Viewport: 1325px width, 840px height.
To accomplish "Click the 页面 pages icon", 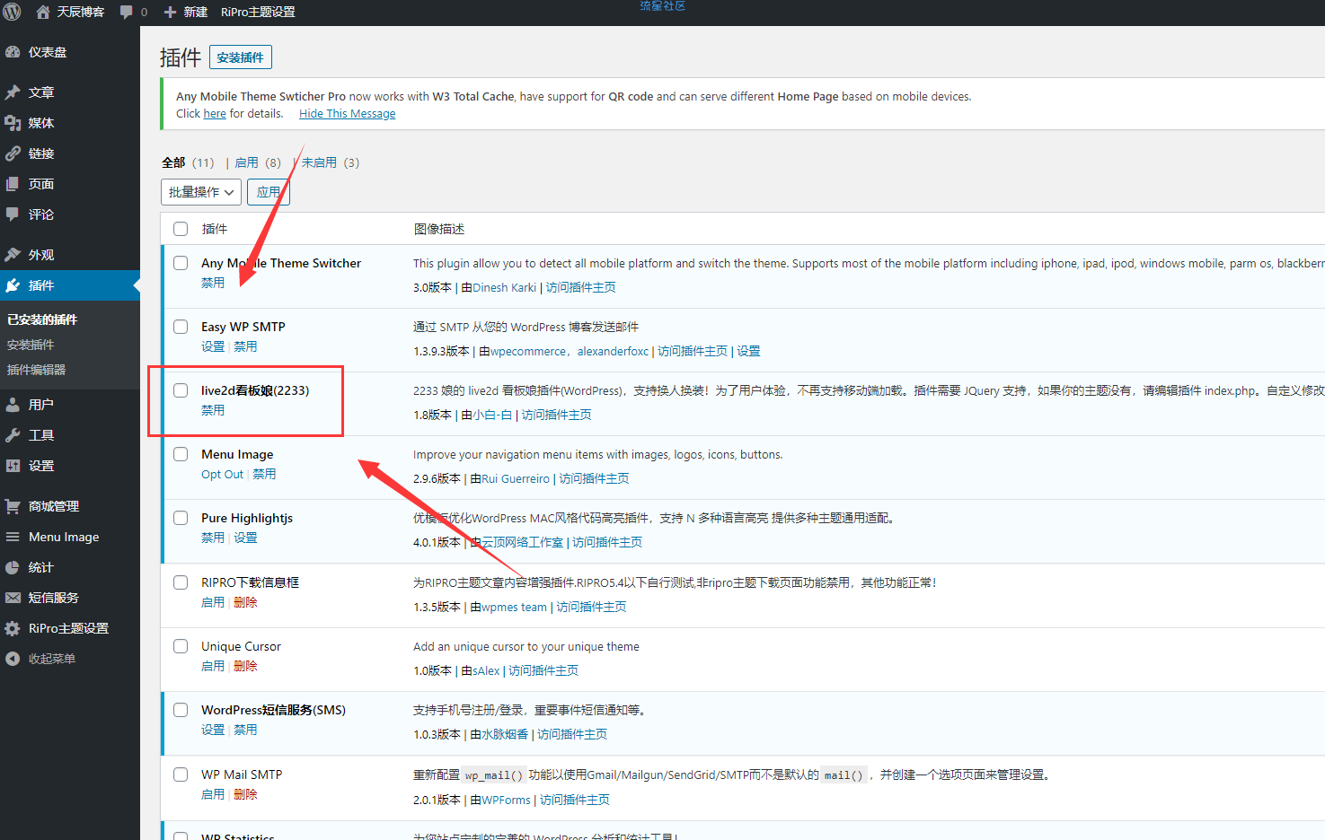I will 13,184.
